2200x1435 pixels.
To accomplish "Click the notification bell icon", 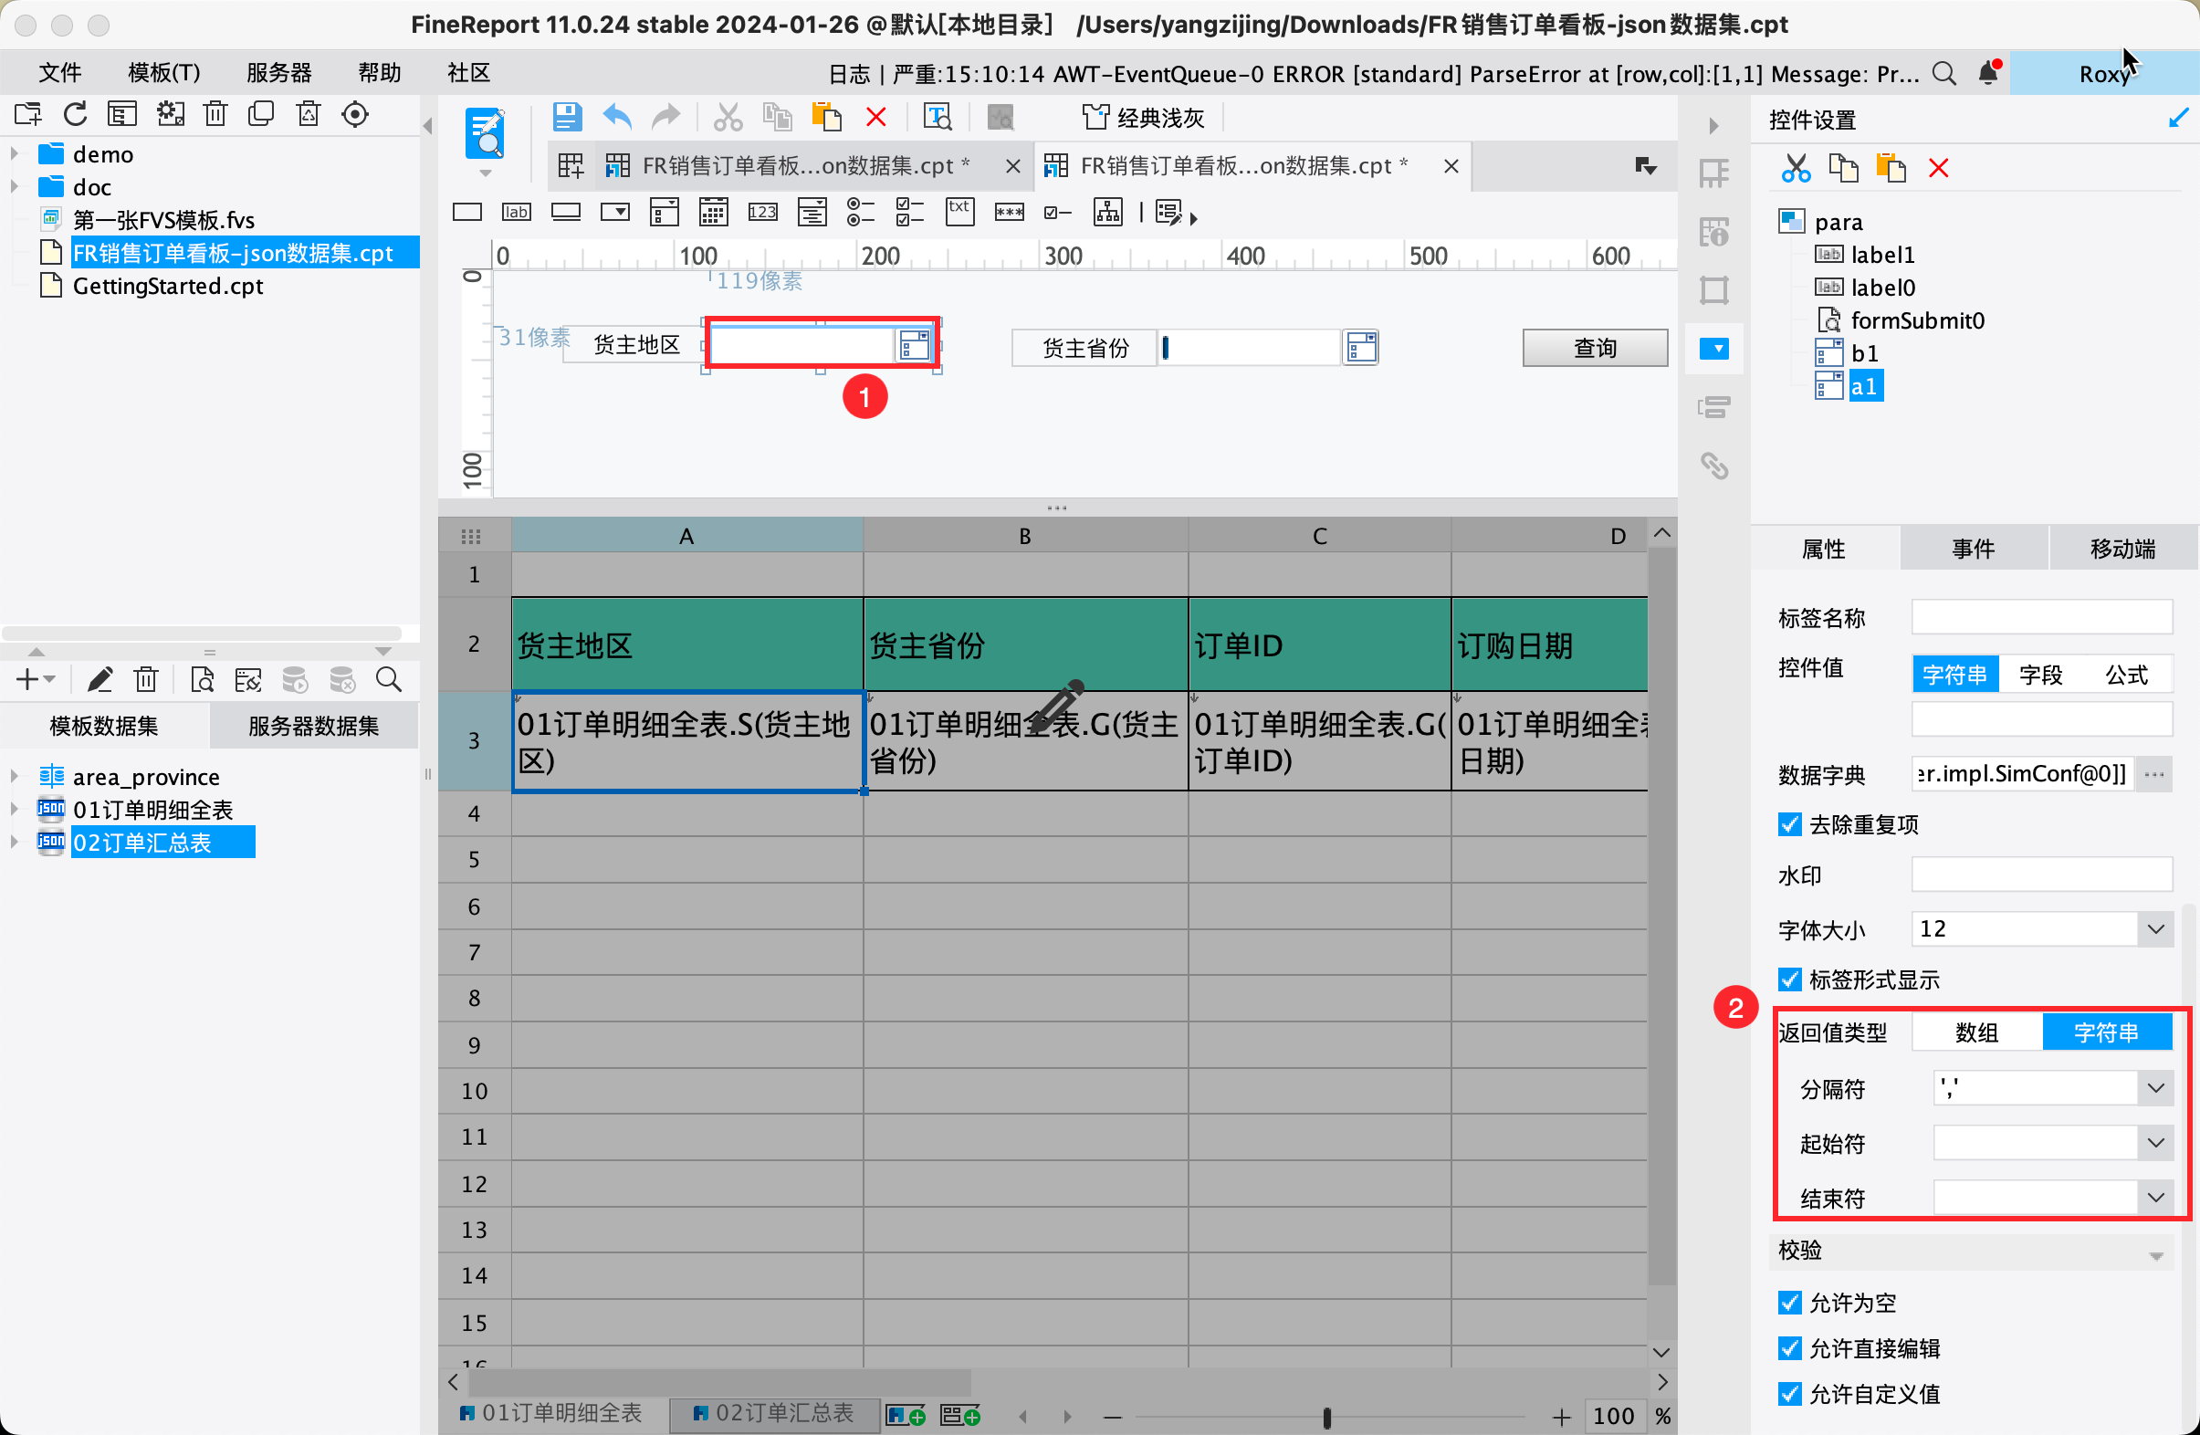I will pyautogui.click(x=1987, y=73).
